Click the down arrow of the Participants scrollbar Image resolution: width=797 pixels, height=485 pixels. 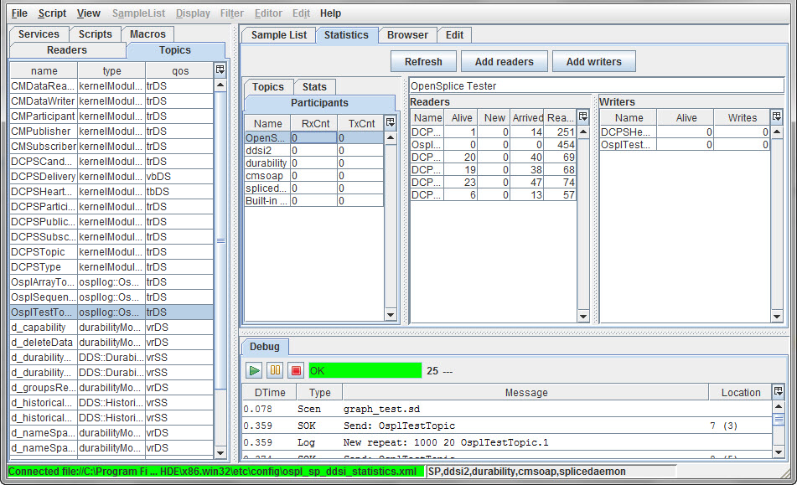[390, 314]
